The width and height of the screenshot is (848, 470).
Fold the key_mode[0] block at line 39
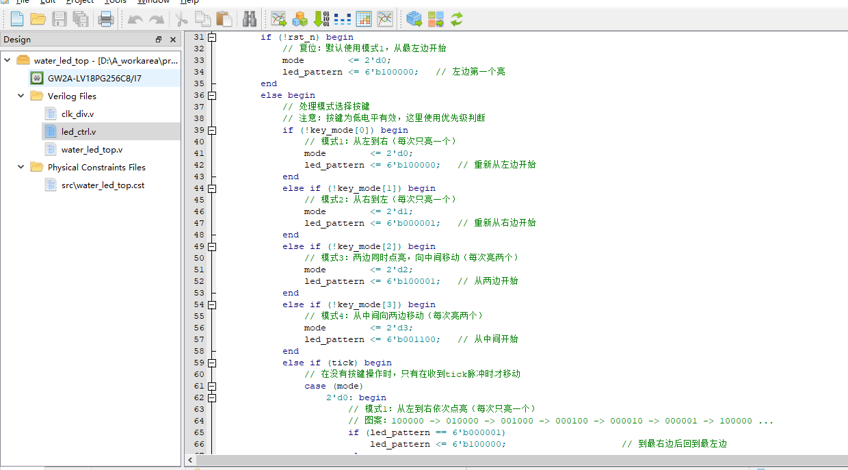pos(212,130)
